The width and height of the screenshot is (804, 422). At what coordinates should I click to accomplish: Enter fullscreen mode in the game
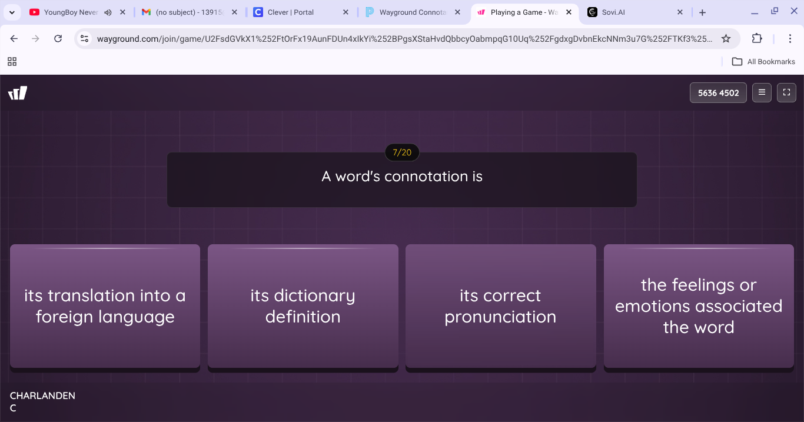pyautogui.click(x=786, y=92)
